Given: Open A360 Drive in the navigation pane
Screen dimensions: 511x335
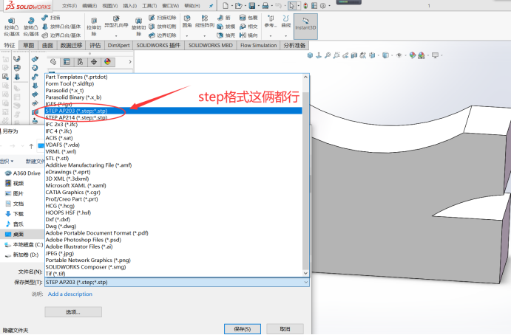Looking at the screenshot, I should pos(23,173).
